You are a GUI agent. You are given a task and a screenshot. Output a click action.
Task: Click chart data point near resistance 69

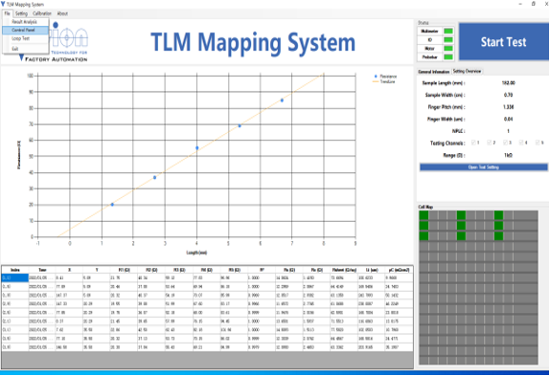(240, 125)
